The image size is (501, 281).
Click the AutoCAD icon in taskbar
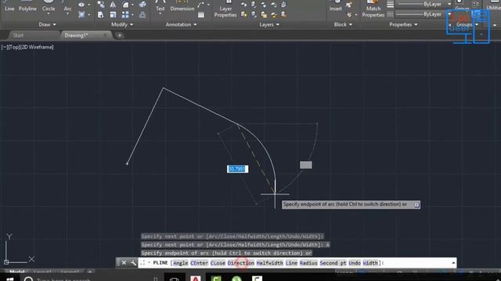point(196,279)
